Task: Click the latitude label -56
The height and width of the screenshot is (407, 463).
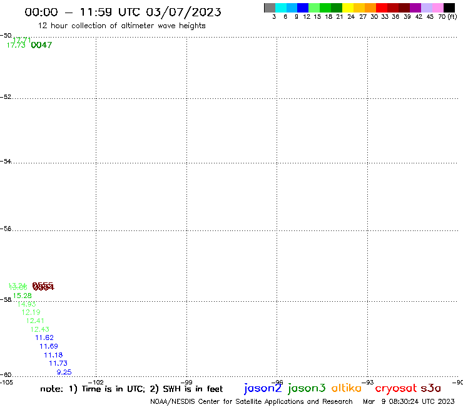Action: [x=6, y=229]
